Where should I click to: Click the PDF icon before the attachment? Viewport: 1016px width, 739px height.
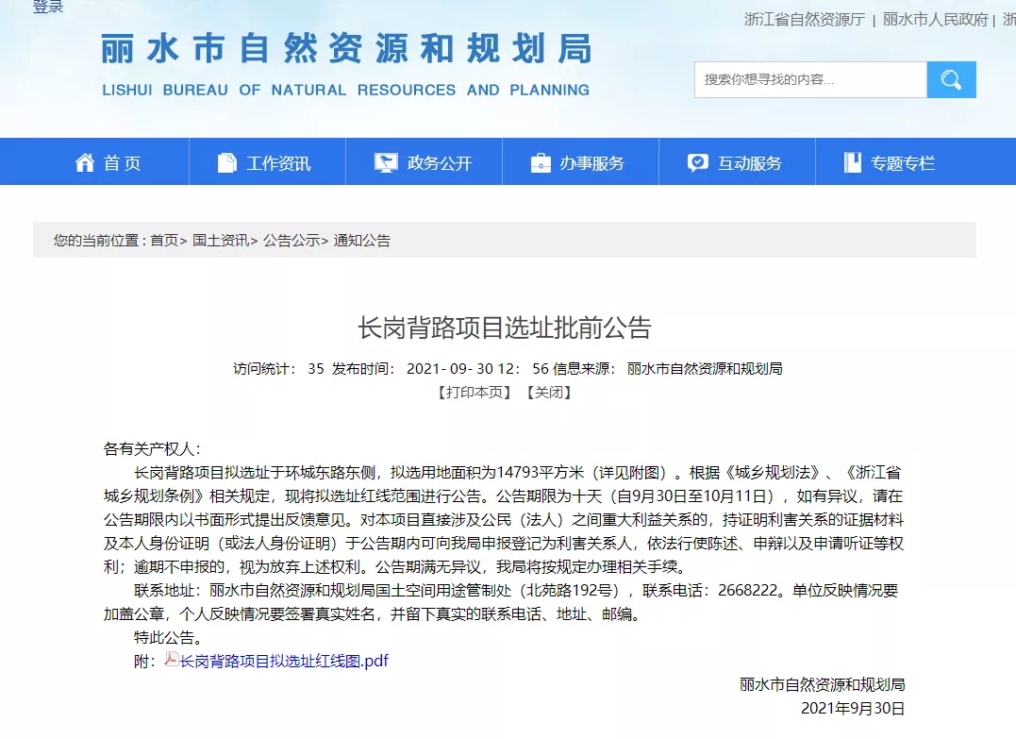(x=171, y=660)
